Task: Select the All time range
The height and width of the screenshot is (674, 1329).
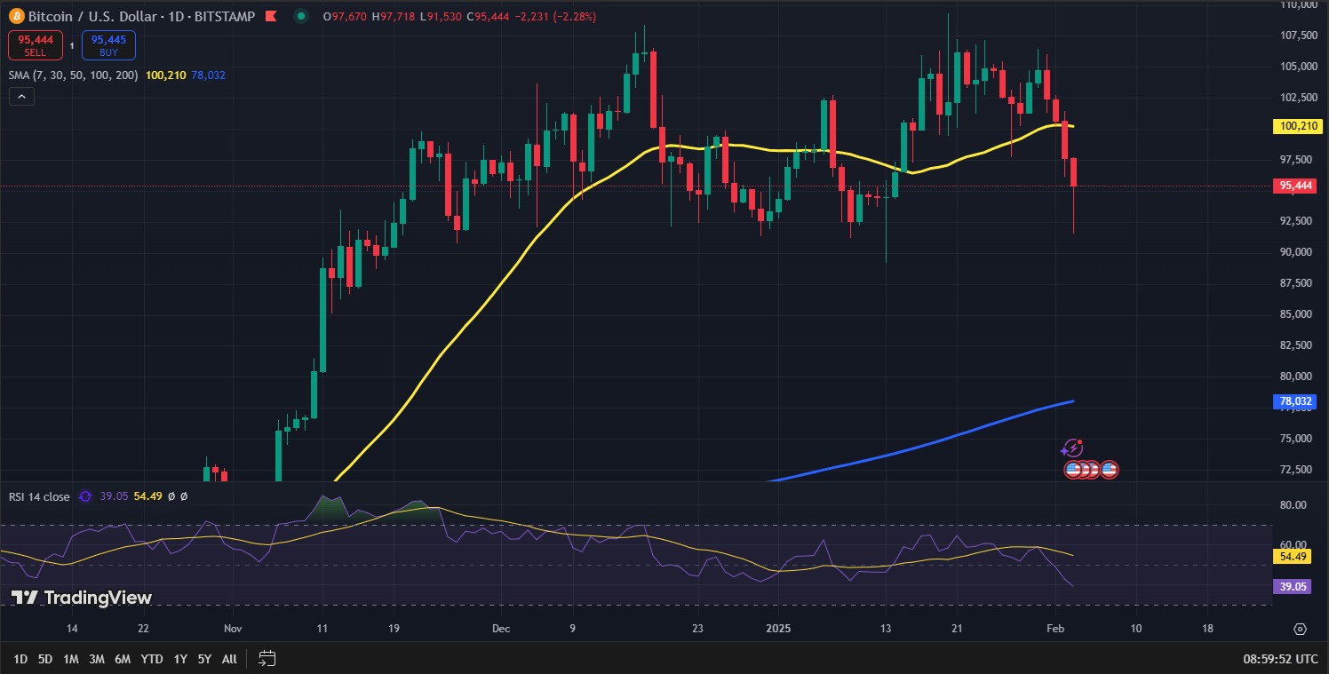Action: [229, 659]
